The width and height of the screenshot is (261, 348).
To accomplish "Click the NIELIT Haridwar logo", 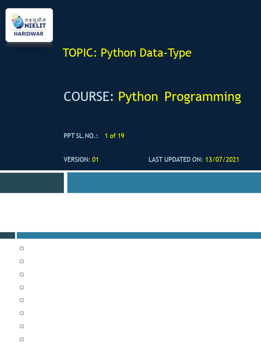I will [x=29, y=25].
